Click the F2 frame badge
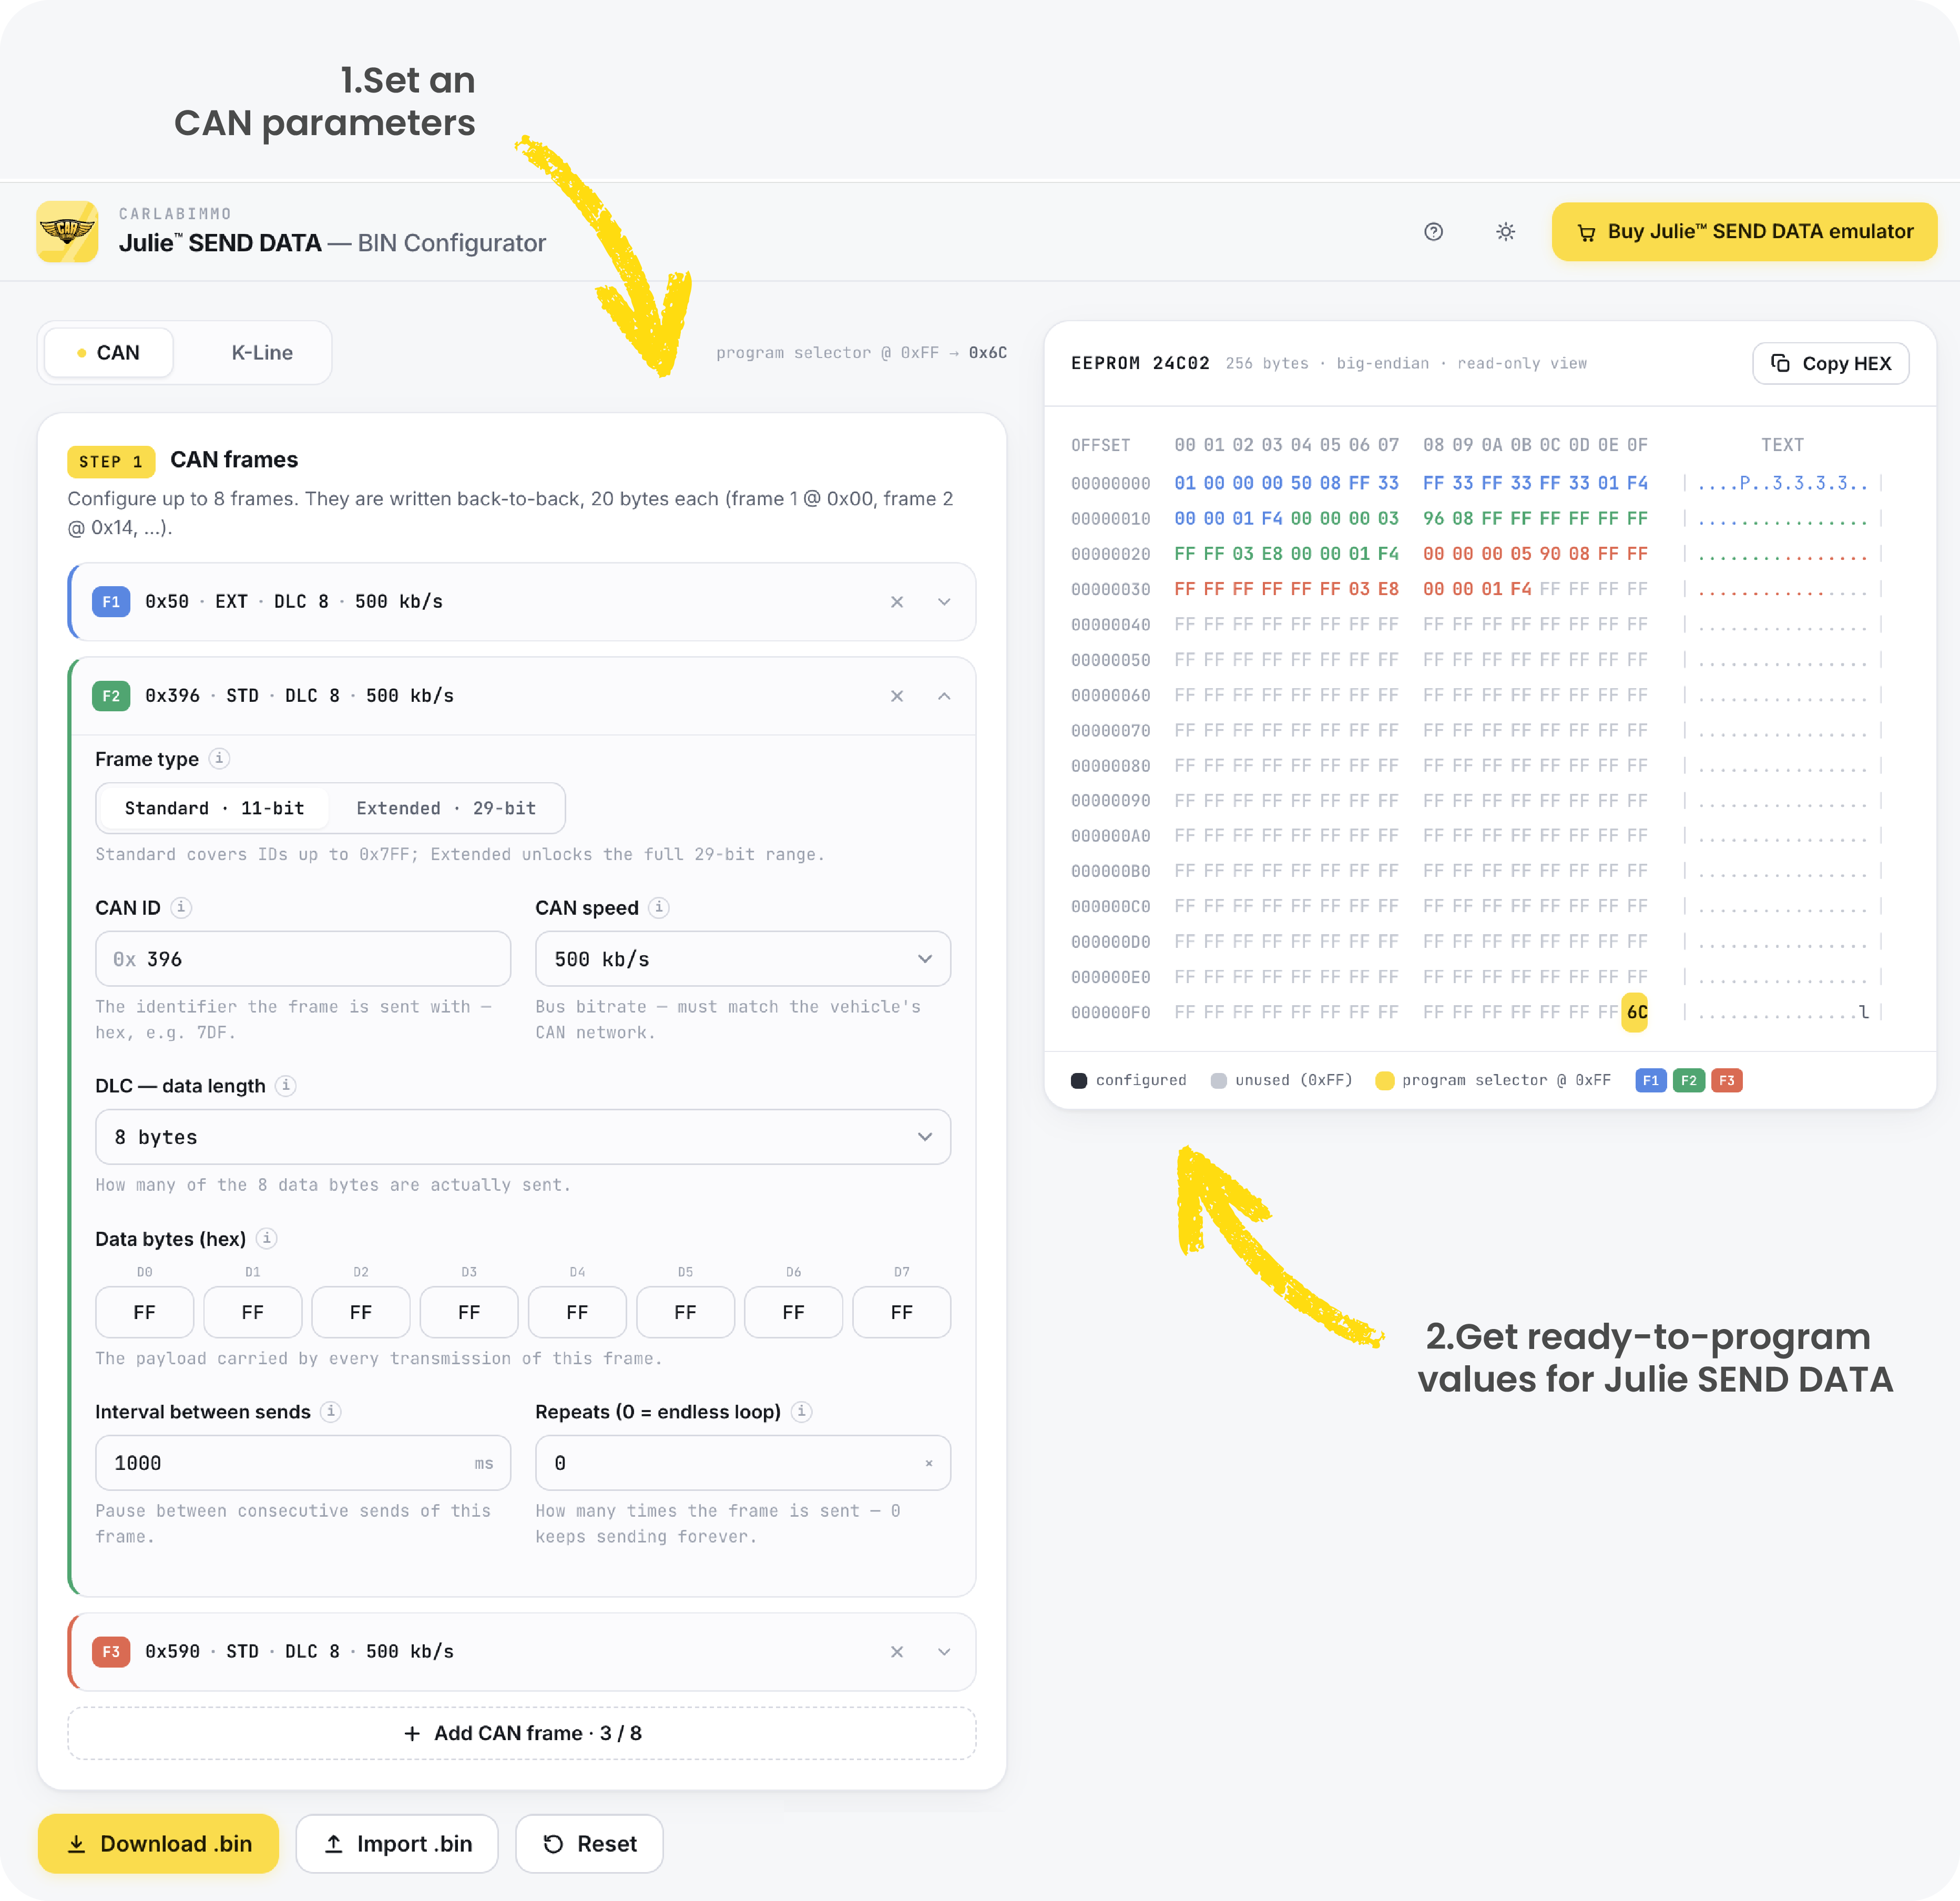Screen dimensions: 1960x1901 click(111, 696)
